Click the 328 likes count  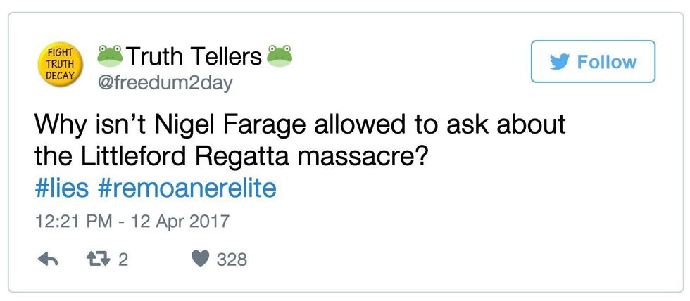232,260
